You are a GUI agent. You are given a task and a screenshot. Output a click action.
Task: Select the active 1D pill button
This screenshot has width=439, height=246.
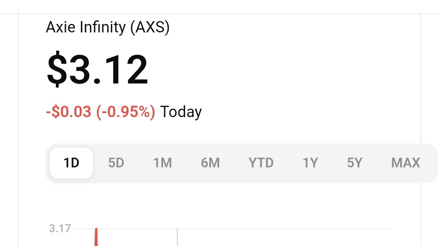[71, 163]
